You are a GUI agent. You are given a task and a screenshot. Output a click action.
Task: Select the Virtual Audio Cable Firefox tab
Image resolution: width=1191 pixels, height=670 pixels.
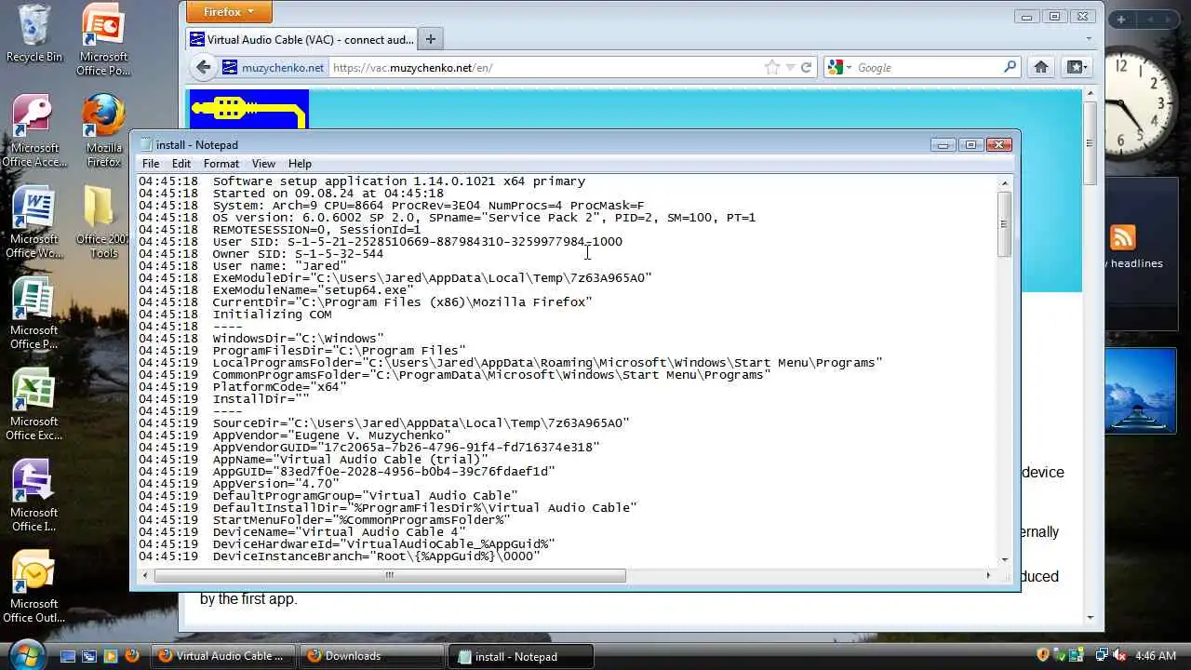[301, 39]
